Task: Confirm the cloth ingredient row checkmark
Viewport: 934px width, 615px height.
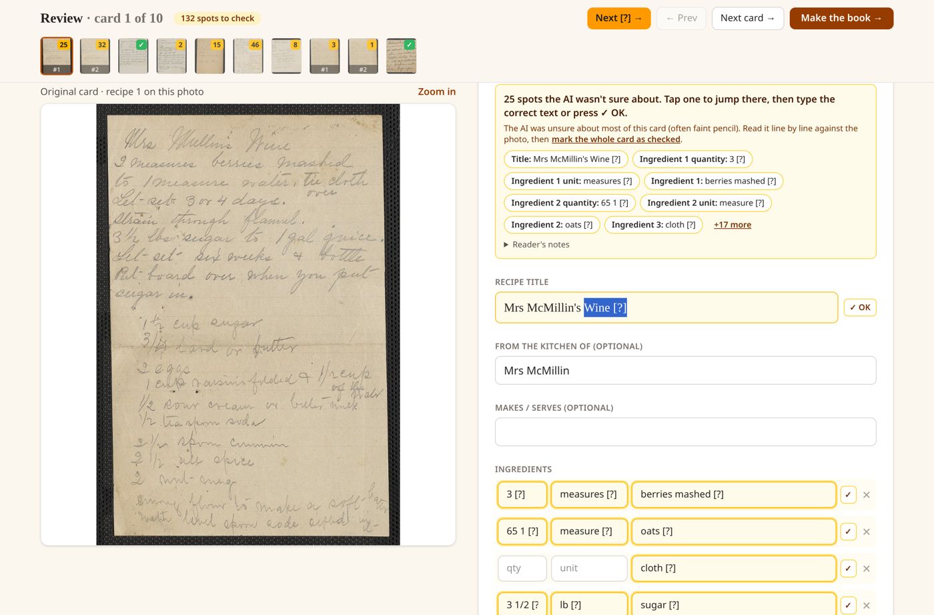Action: pos(848,568)
